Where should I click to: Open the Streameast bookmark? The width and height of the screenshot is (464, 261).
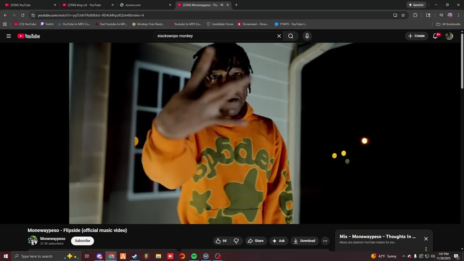[x=253, y=24]
